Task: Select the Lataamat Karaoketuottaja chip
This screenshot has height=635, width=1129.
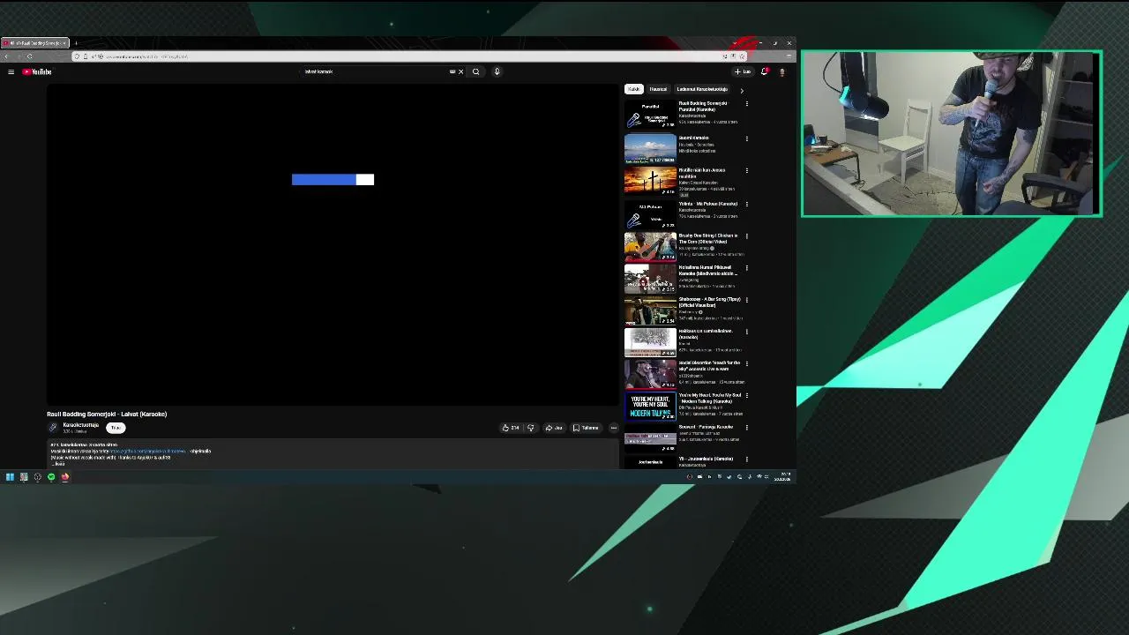Action: (x=702, y=89)
